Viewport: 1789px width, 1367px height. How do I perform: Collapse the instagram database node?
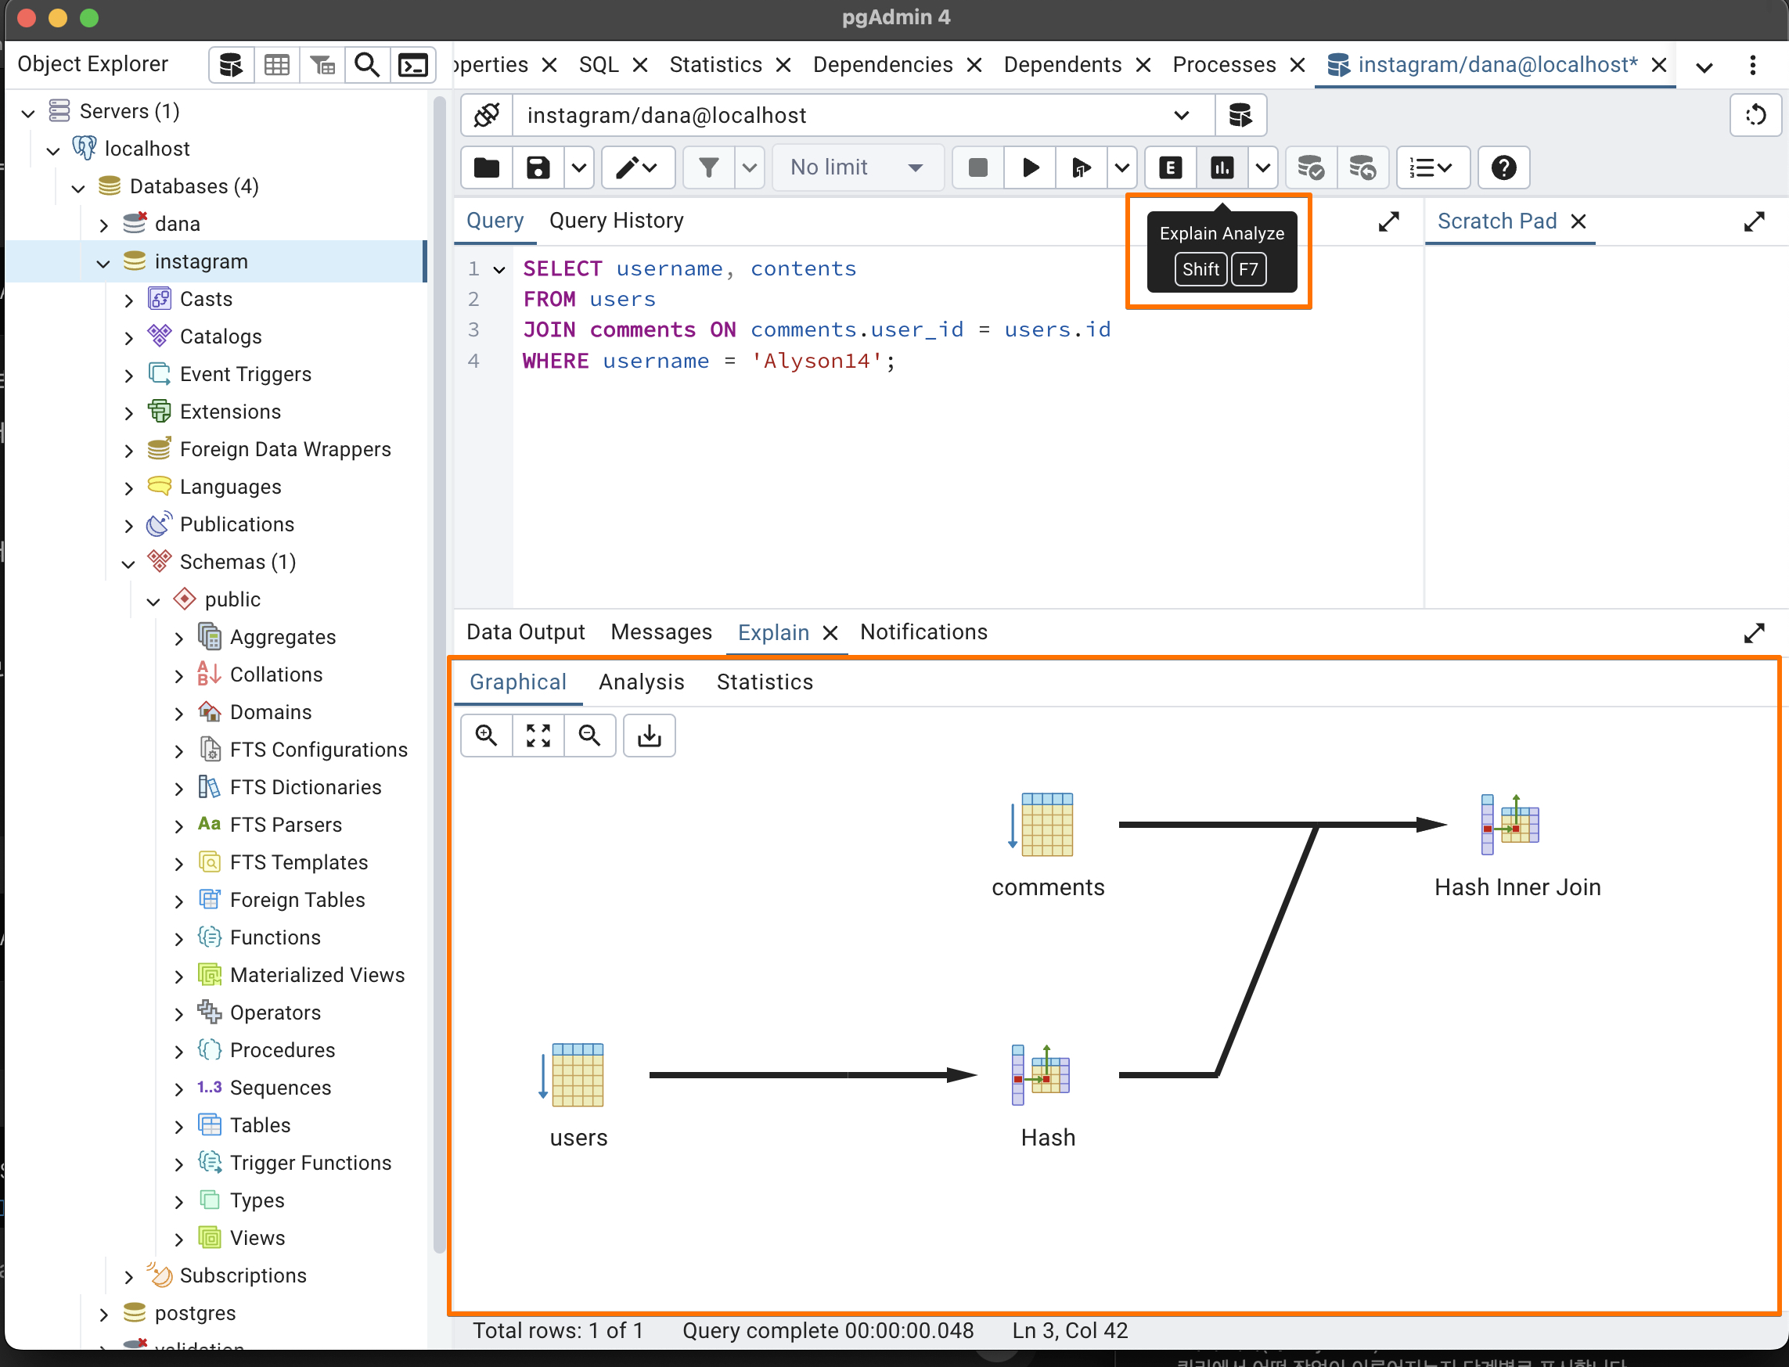click(x=103, y=262)
